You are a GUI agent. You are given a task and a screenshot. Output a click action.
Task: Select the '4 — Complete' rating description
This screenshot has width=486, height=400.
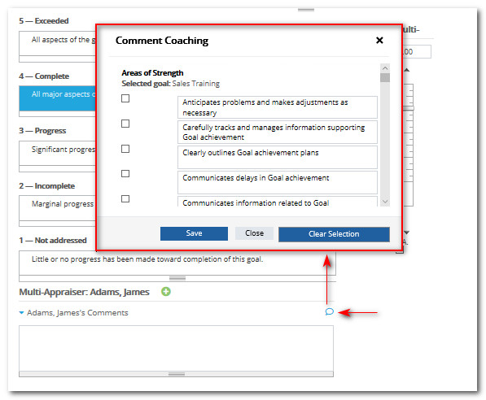pyautogui.click(x=58, y=98)
